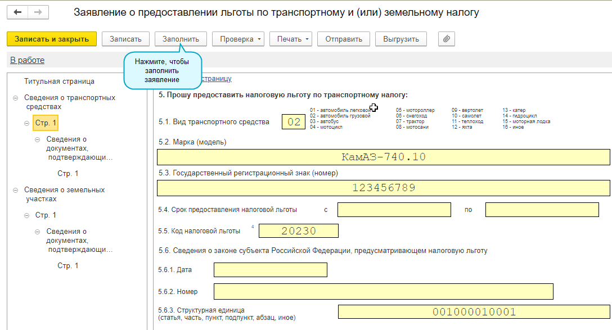Open the Проверка dropdown button
Image resolution: width=612 pixels, height=330 pixels.
(238, 39)
